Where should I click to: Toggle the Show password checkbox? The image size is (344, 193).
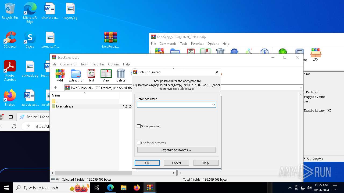click(x=139, y=126)
